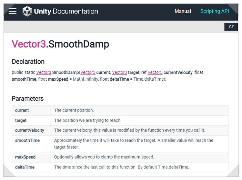The image size is (242, 180).
Task: Select the 'currentVelocity' parameter name cell
Action: click(x=31, y=130)
